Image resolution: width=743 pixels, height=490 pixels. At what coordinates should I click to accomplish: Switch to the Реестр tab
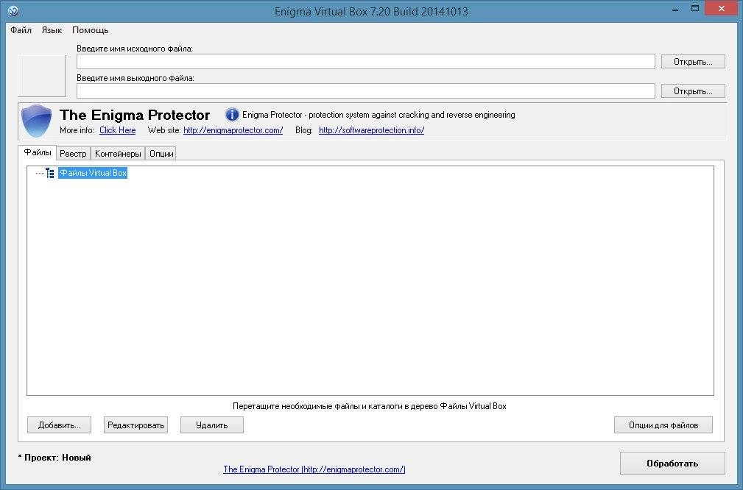pyautogui.click(x=73, y=154)
